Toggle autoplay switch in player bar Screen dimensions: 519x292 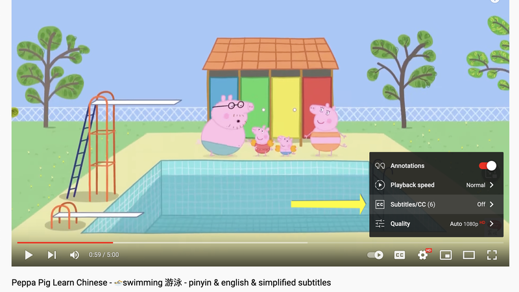point(376,255)
